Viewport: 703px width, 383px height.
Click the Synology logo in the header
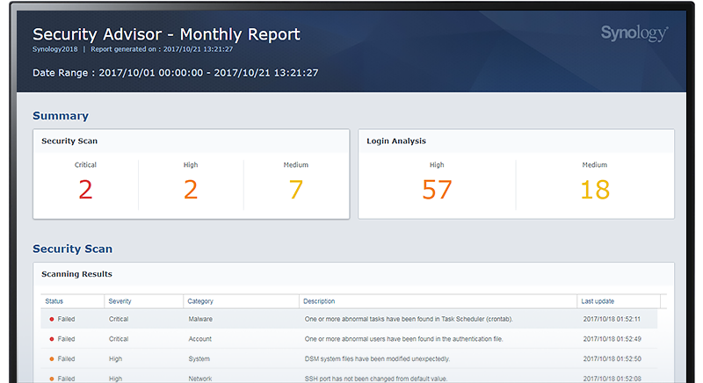pos(634,33)
